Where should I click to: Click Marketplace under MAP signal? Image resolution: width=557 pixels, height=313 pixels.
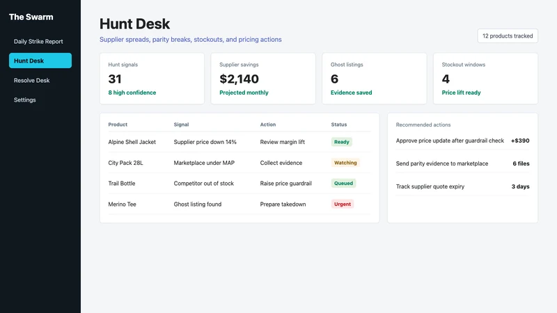pyautogui.click(x=204, y=163)
